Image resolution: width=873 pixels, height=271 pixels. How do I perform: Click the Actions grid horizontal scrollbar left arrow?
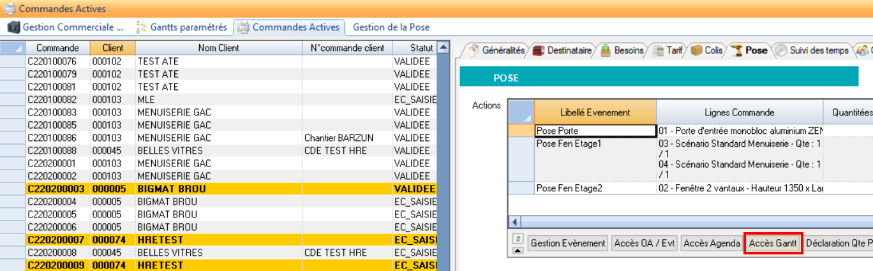(x=514, y=222)
